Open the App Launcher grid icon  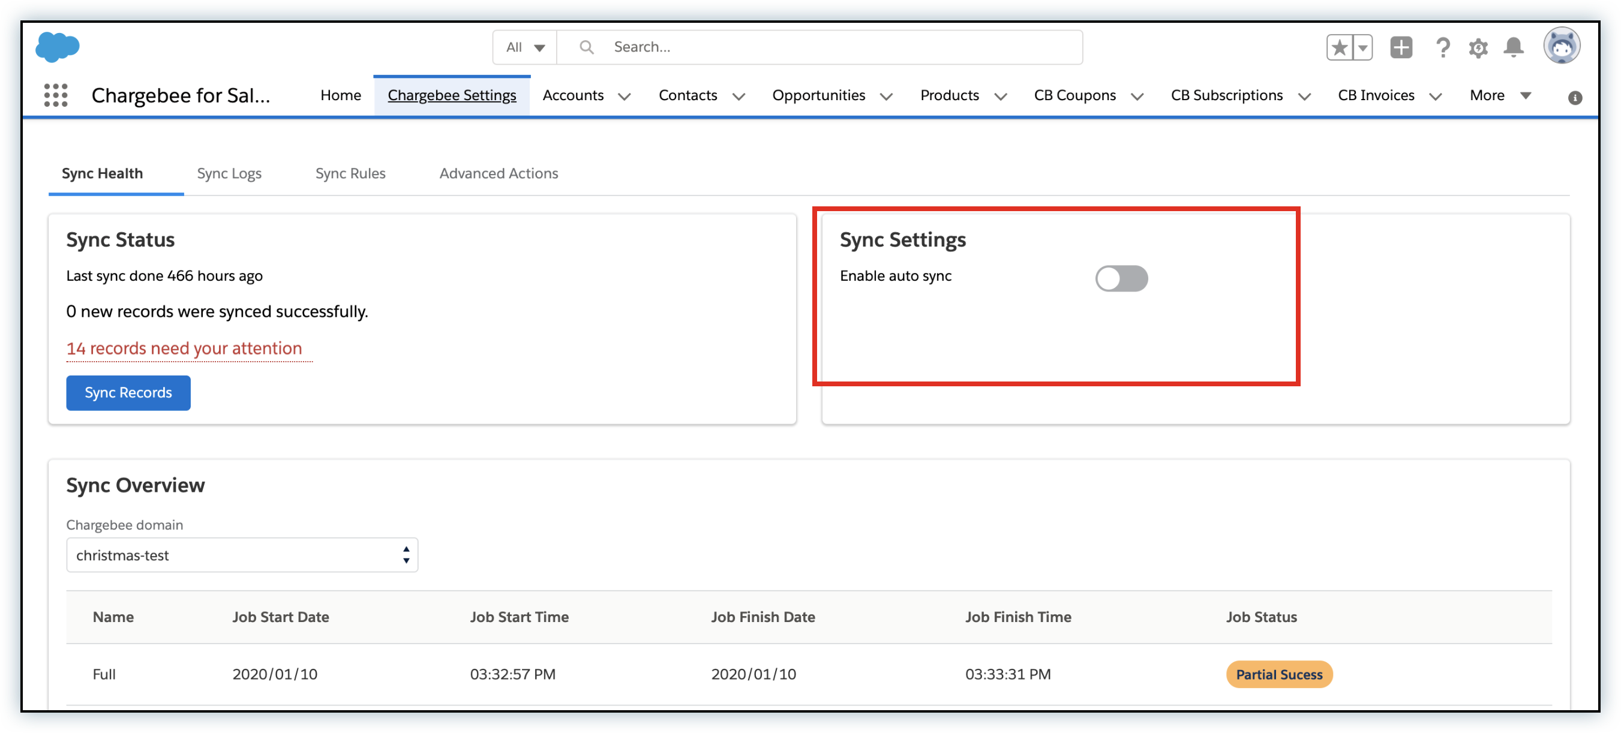[55, 95]
